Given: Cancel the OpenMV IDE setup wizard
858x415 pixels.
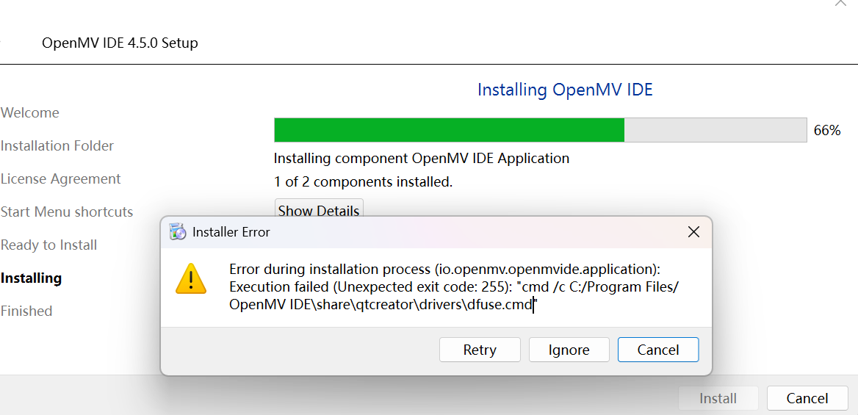Looking at the screenshot, I should (x=807, y=398).
